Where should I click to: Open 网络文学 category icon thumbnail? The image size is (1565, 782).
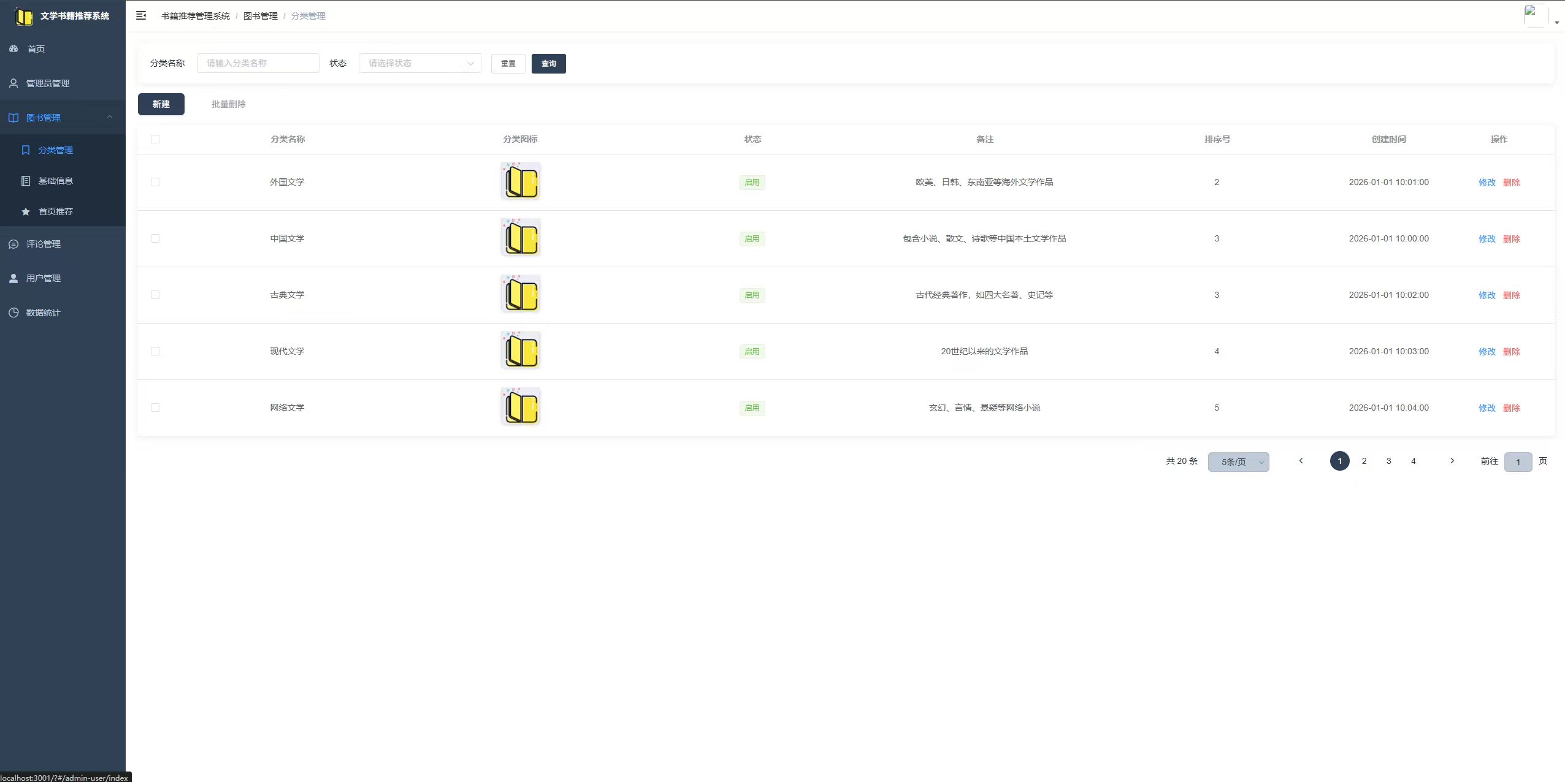(521, 407)
